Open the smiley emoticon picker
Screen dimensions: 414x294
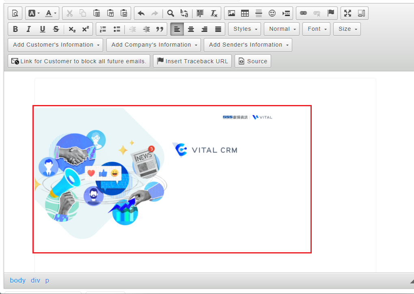point(272,13)
